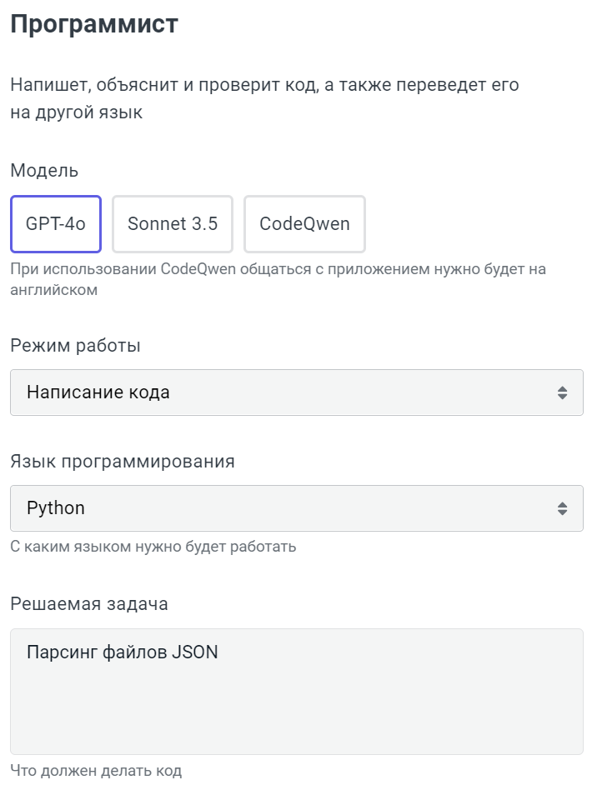Click the "Язык программирования" label

122,462
